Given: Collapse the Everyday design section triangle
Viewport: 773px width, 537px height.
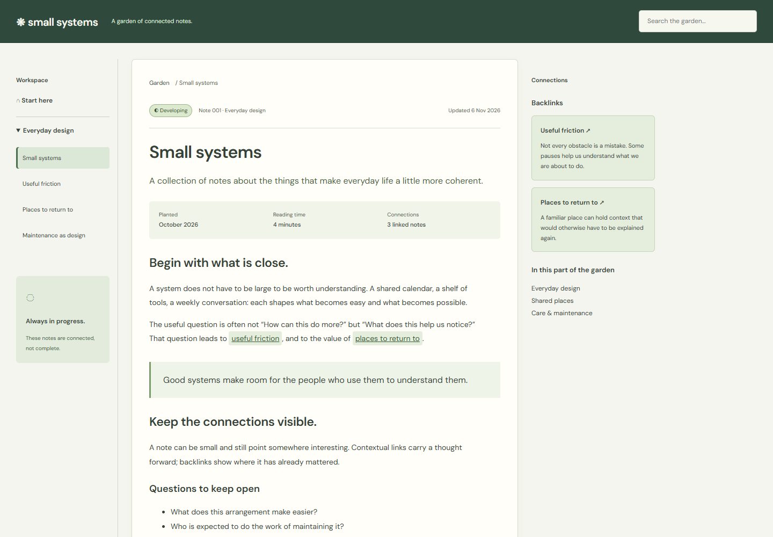Looking at the screenshot, I should [x=18, y=130].
